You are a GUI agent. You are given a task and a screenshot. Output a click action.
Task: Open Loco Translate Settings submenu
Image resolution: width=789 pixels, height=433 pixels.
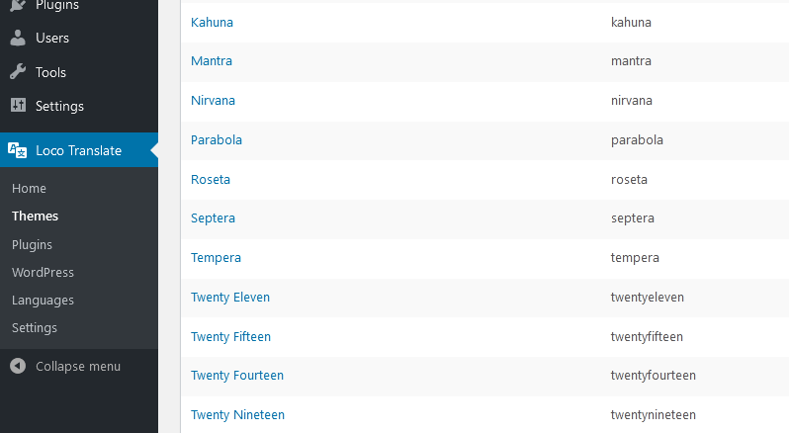tap(35, 328)
